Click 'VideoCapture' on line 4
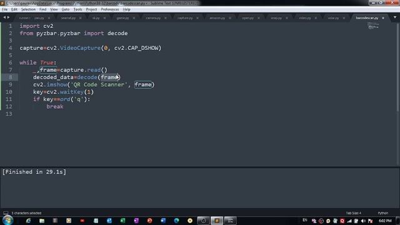Image resolution: width=400 pixels, height=225 pixels. (80, 48)
